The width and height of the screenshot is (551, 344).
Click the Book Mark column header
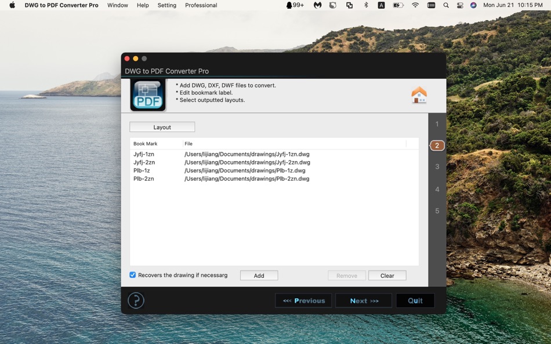[x=145, y=144]
